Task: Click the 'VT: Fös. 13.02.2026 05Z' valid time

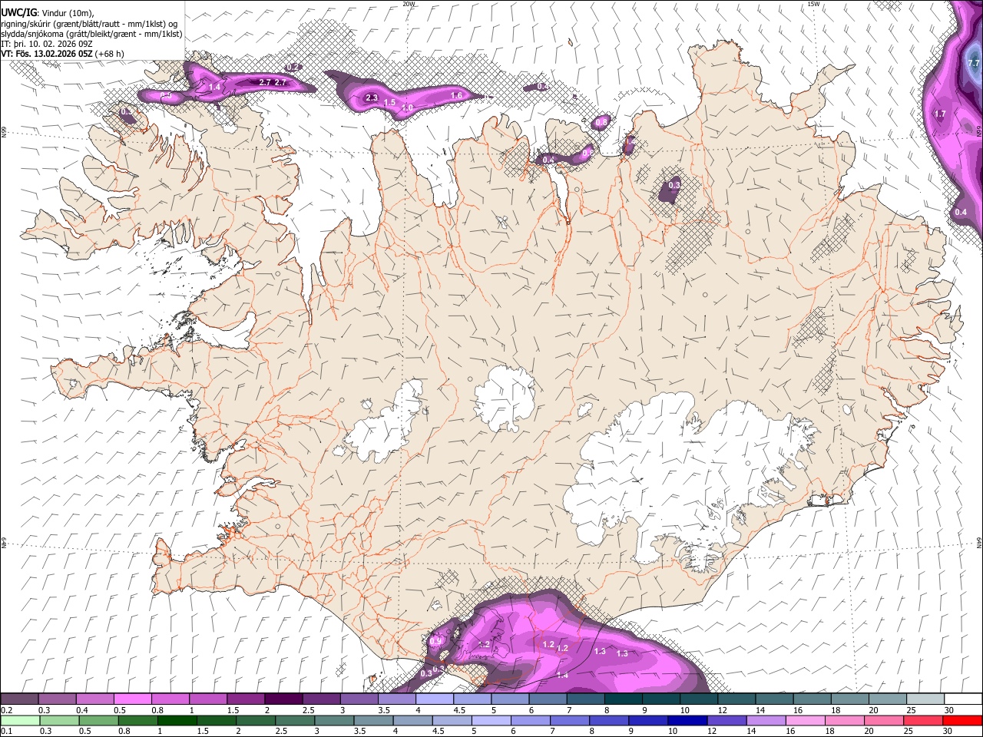Action: tap(46, 54)
